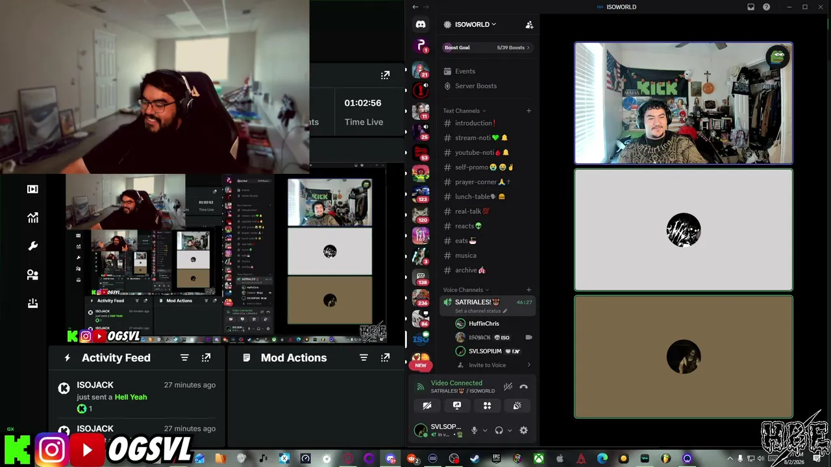
Task: Open Discord Direct Messages home icon
Action: (x=421, y=25)
